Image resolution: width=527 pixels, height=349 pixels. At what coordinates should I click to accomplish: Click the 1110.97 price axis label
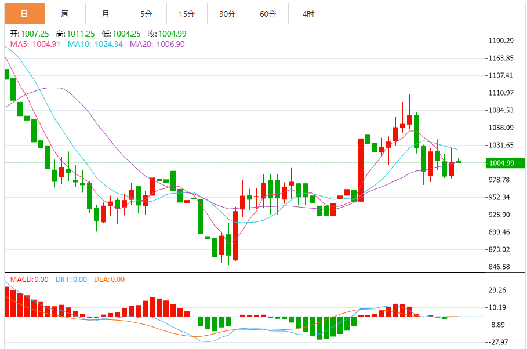(x=501, y=93)
